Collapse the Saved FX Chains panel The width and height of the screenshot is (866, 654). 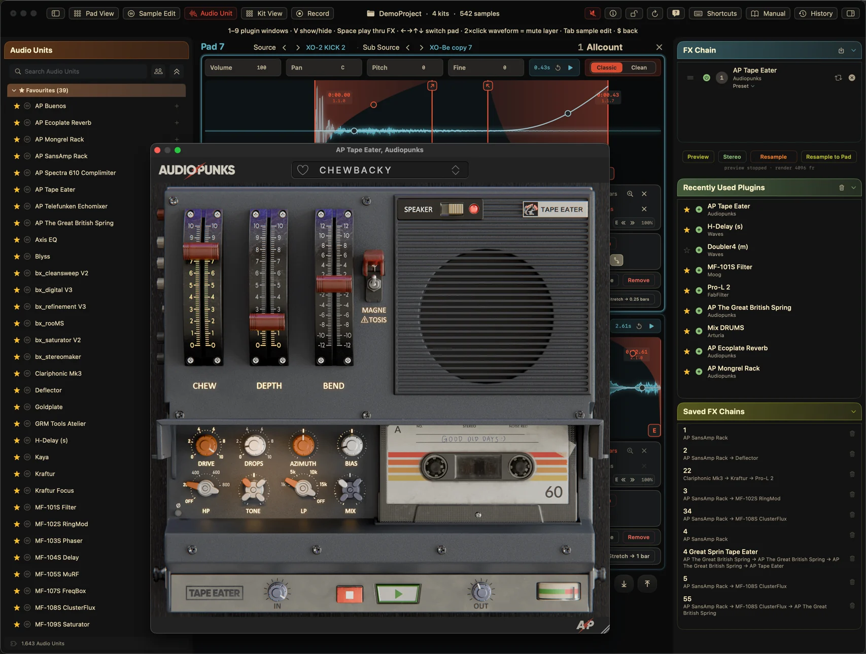(853, 412)
